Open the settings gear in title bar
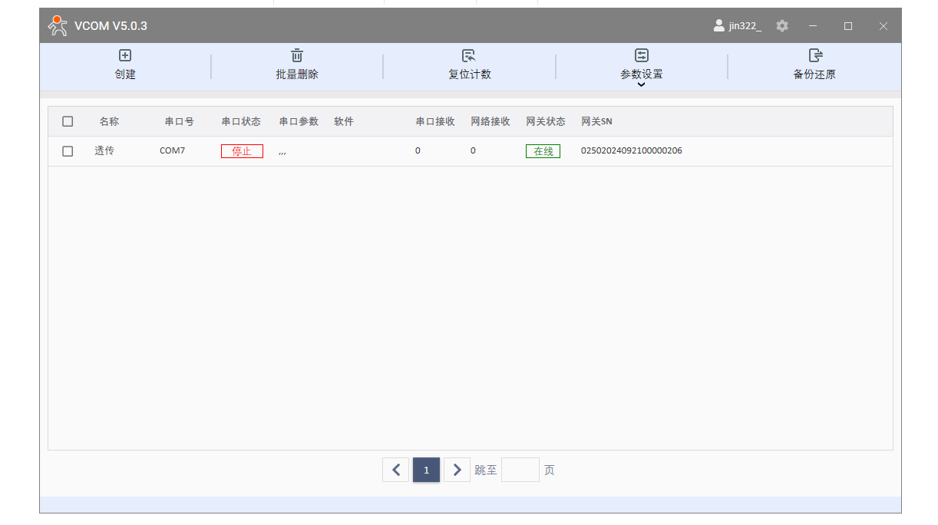Screen dimensions: 938x525 781,26
